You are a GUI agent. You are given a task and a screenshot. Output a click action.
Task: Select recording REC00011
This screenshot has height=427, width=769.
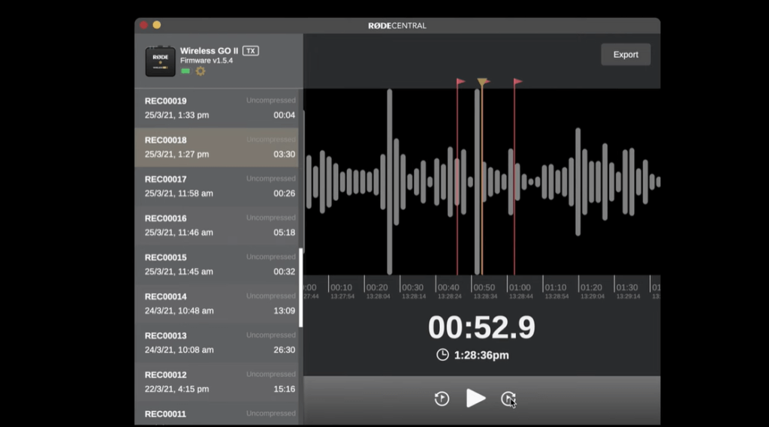point(217,413)
